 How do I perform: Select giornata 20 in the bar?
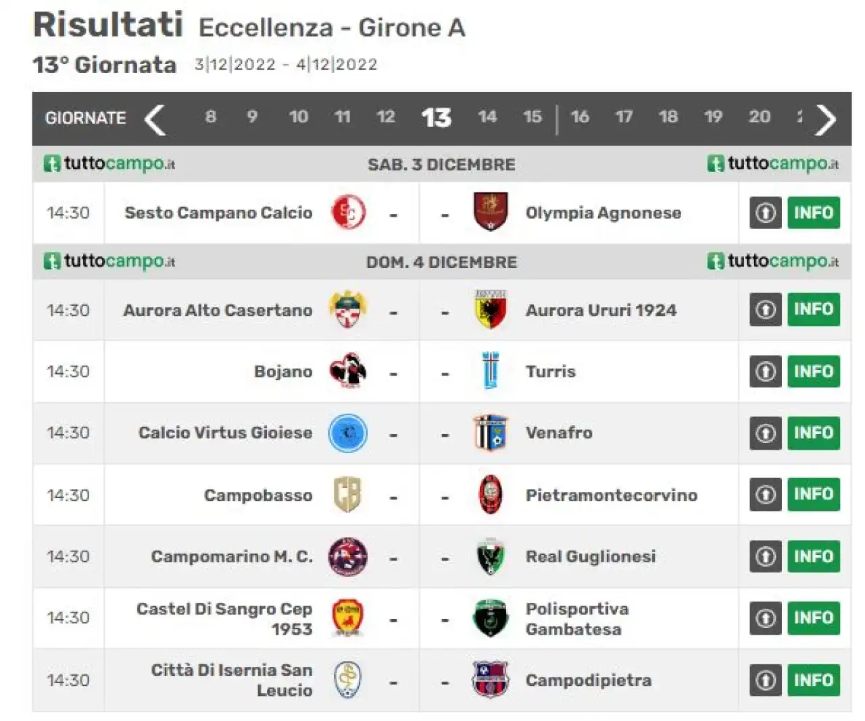pos(760,117)
